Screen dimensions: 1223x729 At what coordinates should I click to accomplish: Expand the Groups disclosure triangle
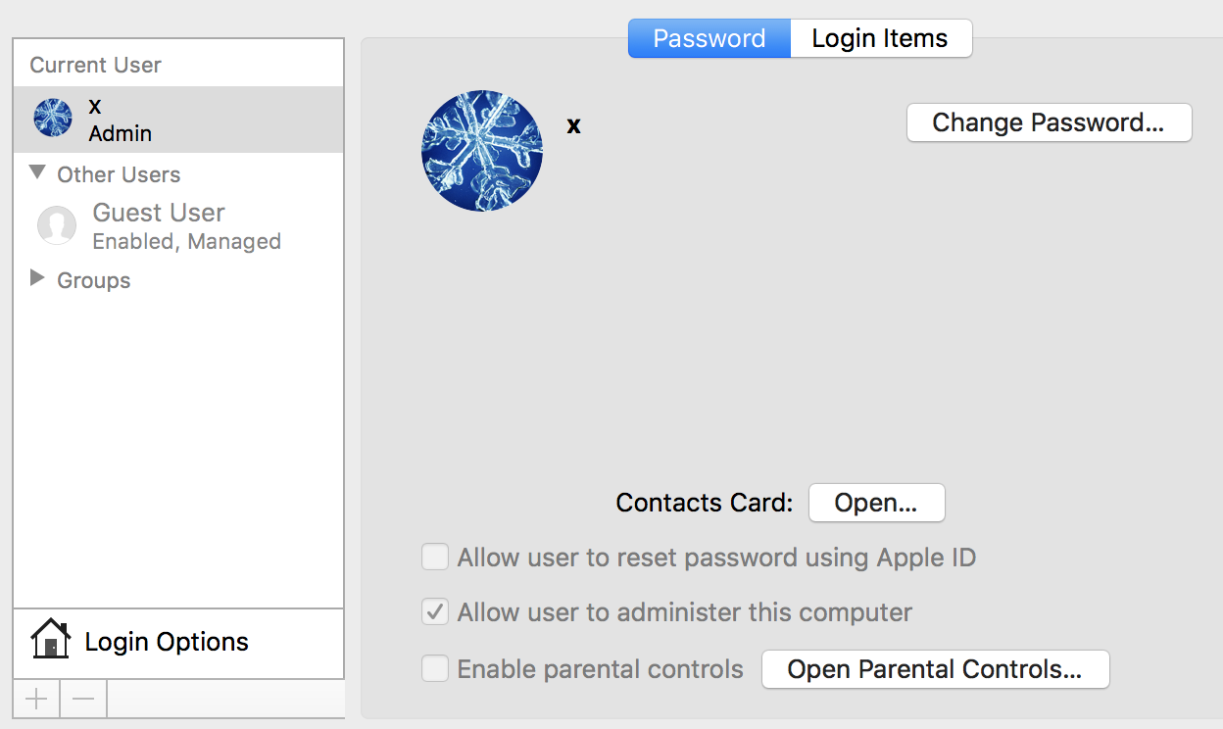(x=37, y=279)
